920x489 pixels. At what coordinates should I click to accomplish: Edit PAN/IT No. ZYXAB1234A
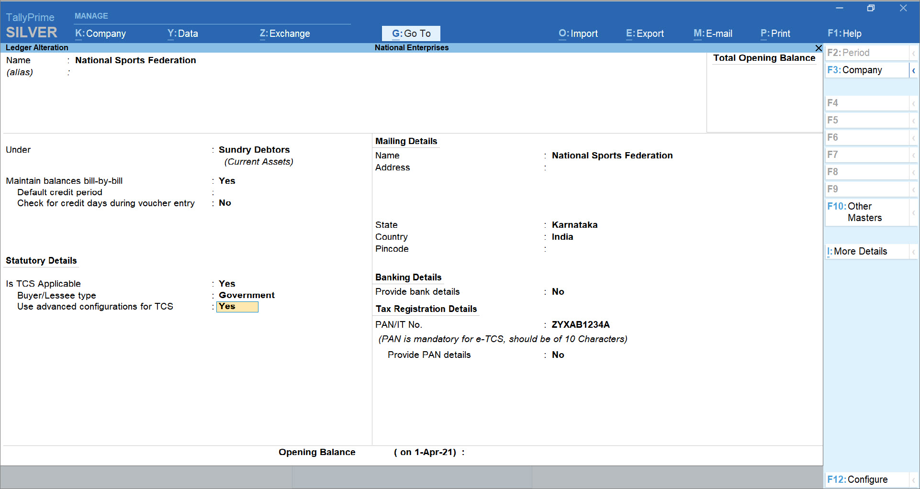tap(581, 324)
